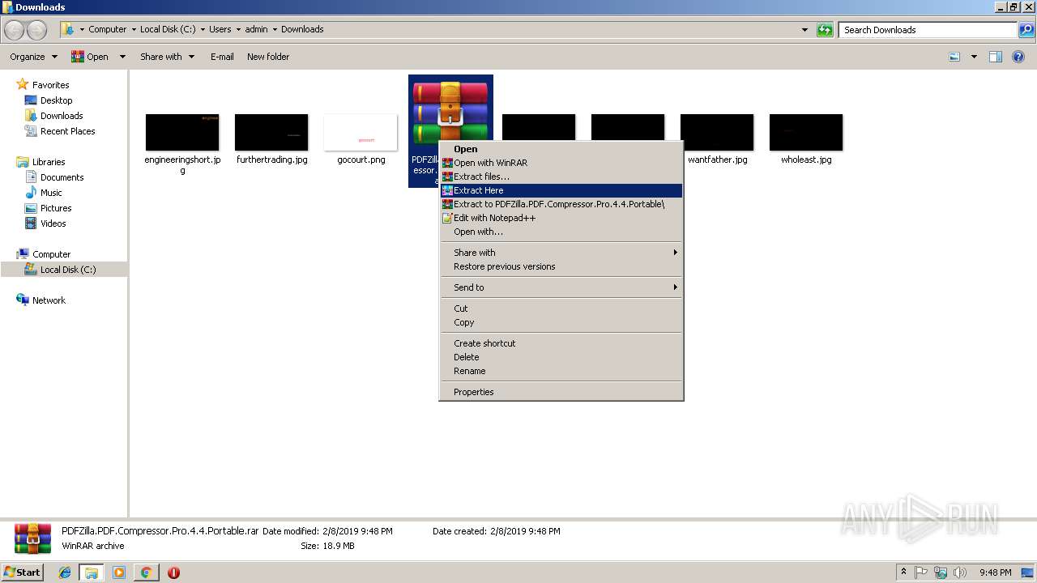Open Properties from context menu
1037x583 pixels.
(561, 392)
